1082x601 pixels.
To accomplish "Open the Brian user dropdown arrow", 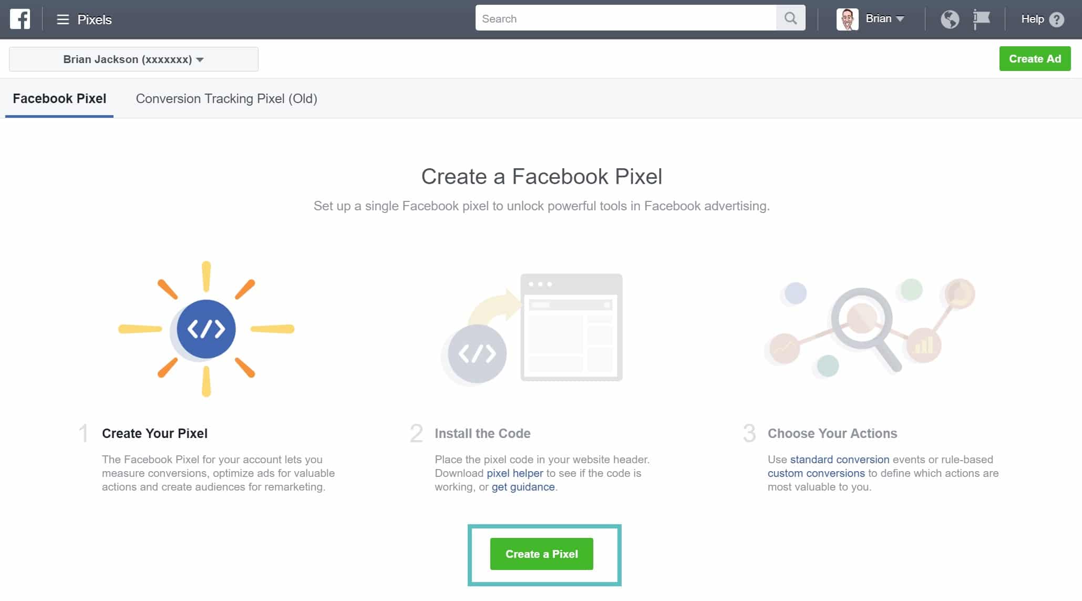I will coord(900,19).
